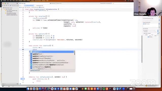Open Music from the Dock
Image resolution: width=162 pixels, height=91 pixels.
95,89
